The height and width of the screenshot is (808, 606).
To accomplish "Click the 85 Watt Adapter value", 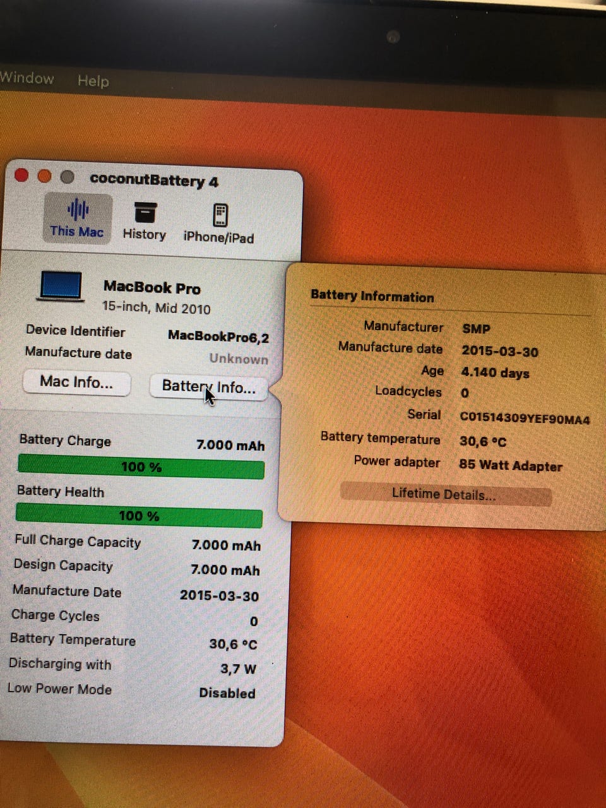I will (511, 466).
